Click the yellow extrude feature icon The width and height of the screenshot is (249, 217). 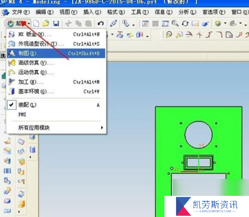(x=130, y=35)
